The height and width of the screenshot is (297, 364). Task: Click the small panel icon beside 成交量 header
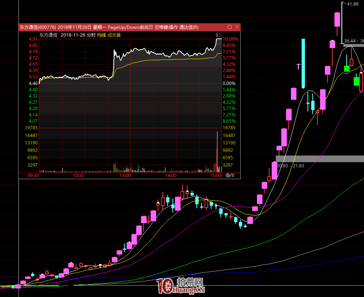pos(219,35)
